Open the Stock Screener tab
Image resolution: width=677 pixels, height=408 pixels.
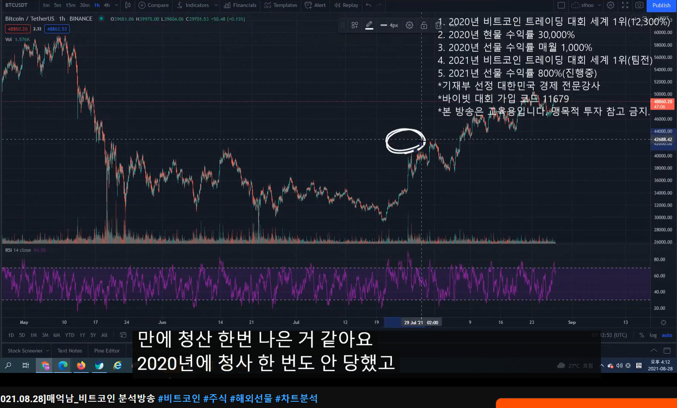coord(25,350)
